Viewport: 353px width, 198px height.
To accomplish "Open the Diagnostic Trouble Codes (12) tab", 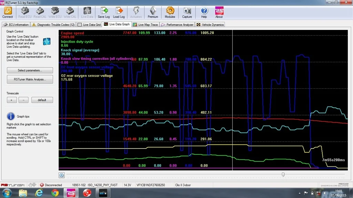I will point(53,25).
